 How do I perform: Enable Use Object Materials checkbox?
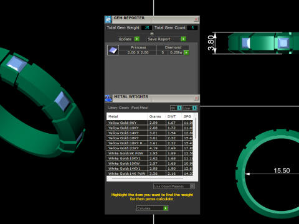tap(192, 186)
